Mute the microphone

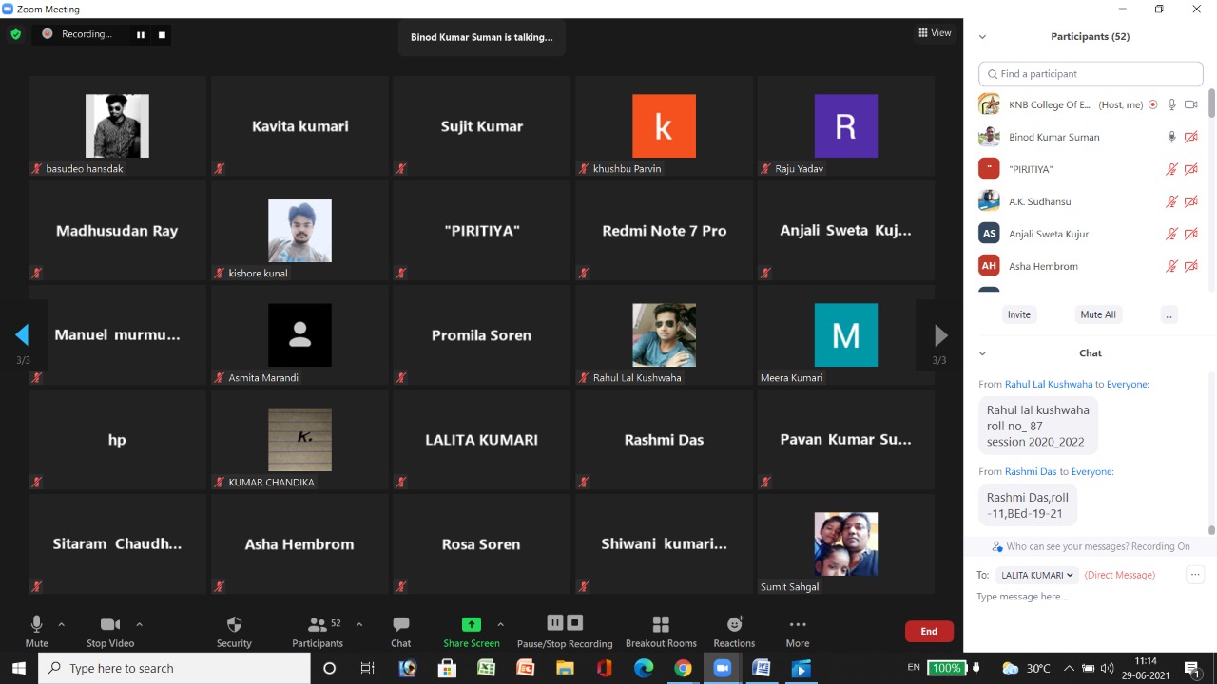tap(36, 632)
